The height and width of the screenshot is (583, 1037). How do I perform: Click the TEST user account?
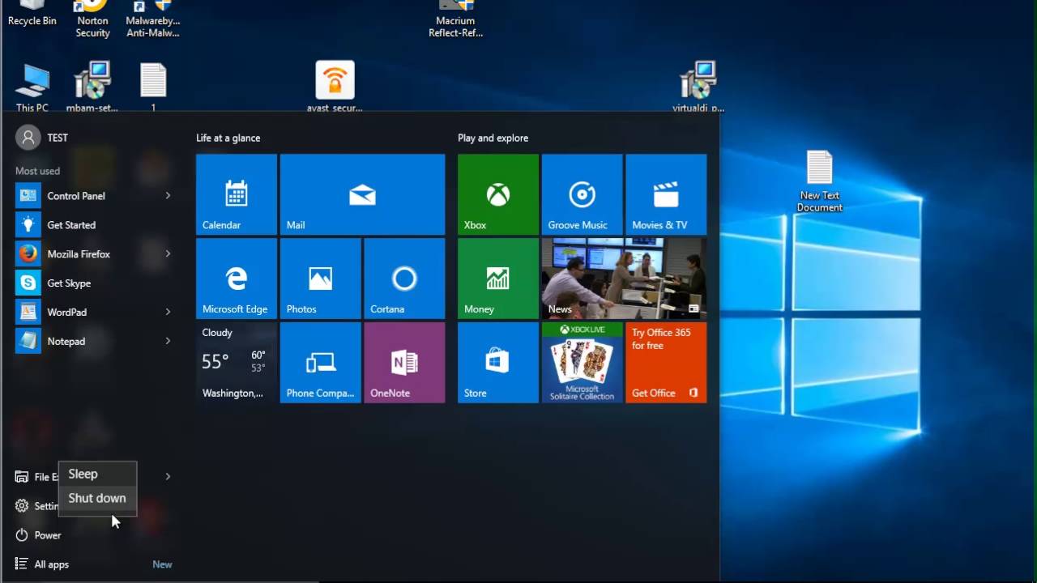point(43,138)
